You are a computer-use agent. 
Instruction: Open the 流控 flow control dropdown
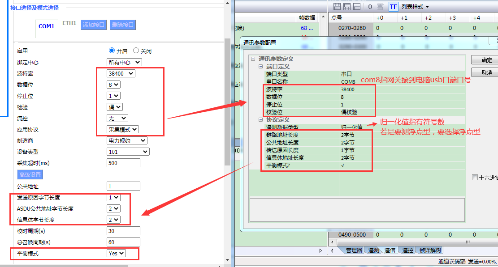(x=117, y=118)
